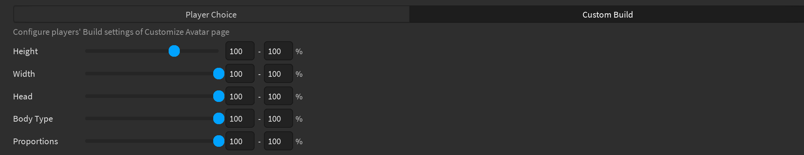Switch to the Player Choice tab
Screen dimensions: 804x155
(x=211, y=15)
